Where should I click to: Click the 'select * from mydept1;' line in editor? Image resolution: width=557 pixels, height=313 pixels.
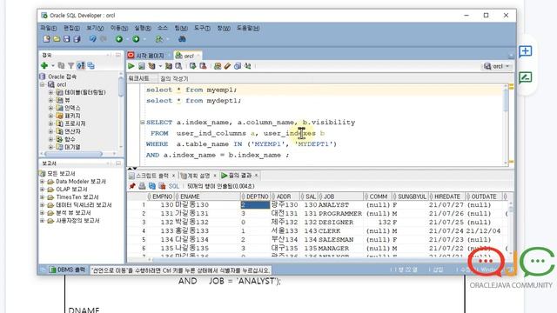point(193,101)
